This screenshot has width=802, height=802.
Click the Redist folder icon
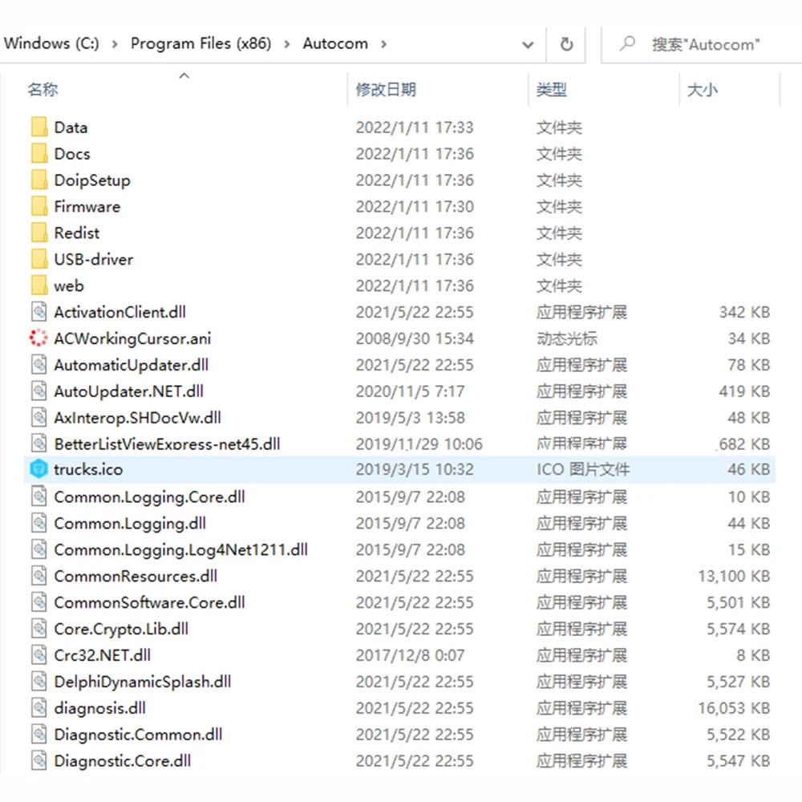[38, 233]
